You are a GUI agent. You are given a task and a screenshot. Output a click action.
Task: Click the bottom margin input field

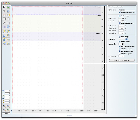(121, 33)
